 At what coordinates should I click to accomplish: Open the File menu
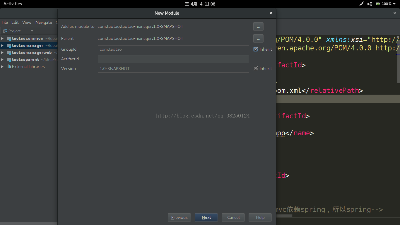(x=5, y=22)
